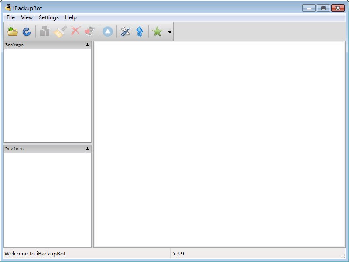Click inside the empty Devices list
Screen dimensions: 349x262
[x=48, y=200]
